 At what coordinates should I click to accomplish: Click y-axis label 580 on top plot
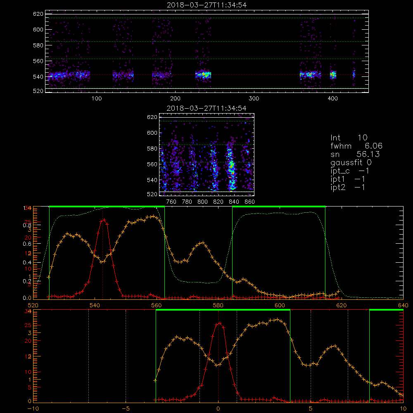[x=38, y=45]
